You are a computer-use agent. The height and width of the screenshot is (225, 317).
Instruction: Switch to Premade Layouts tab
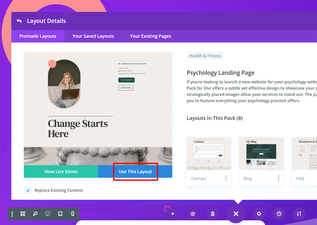click(38, 36)
